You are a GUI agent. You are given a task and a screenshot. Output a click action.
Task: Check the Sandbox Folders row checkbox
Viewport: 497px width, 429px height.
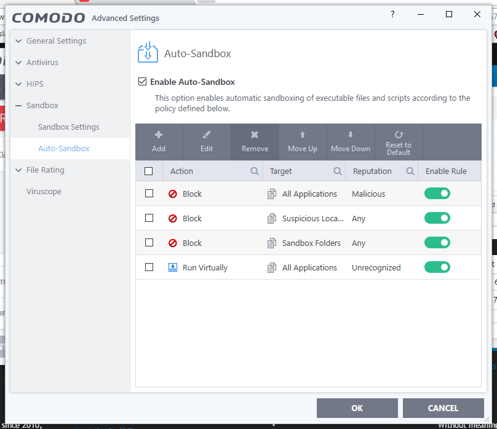point(149,243)
